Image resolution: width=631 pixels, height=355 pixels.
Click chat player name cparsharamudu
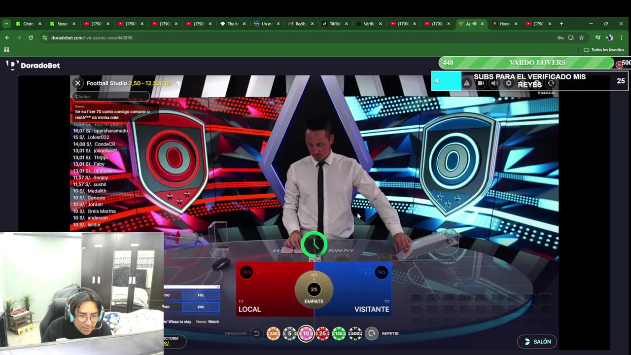coord(111,131)
